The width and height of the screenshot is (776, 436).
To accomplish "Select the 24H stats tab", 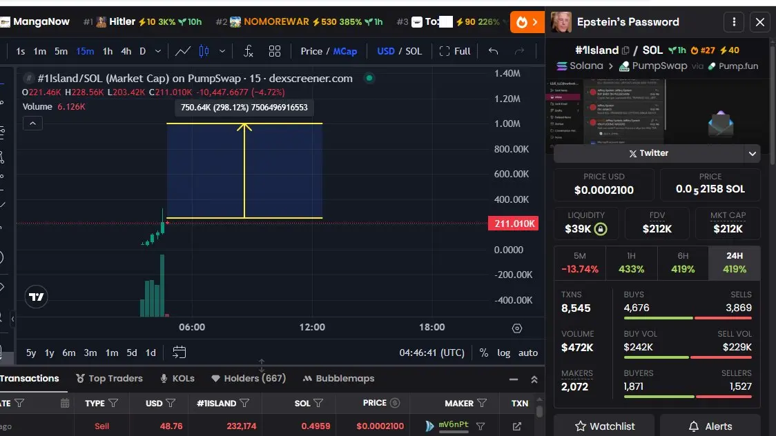I will 735,263.
